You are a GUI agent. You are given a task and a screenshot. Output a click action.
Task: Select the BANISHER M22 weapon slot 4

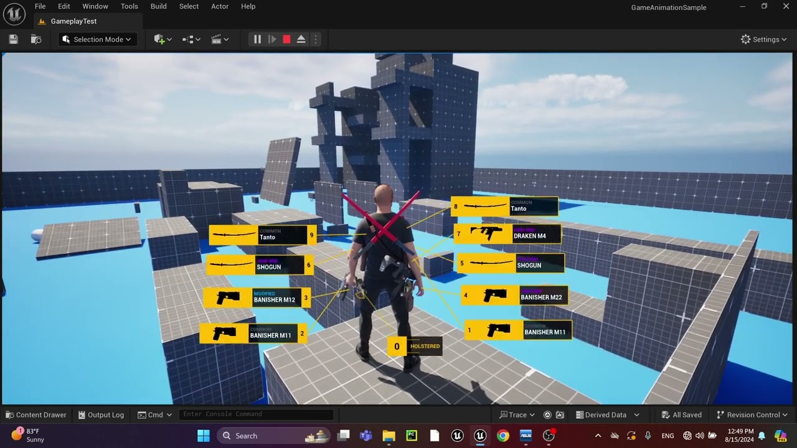point(514,295)
